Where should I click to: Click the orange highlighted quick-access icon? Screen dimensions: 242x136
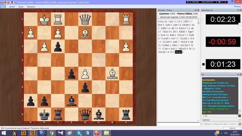click(x=5, y=2)
